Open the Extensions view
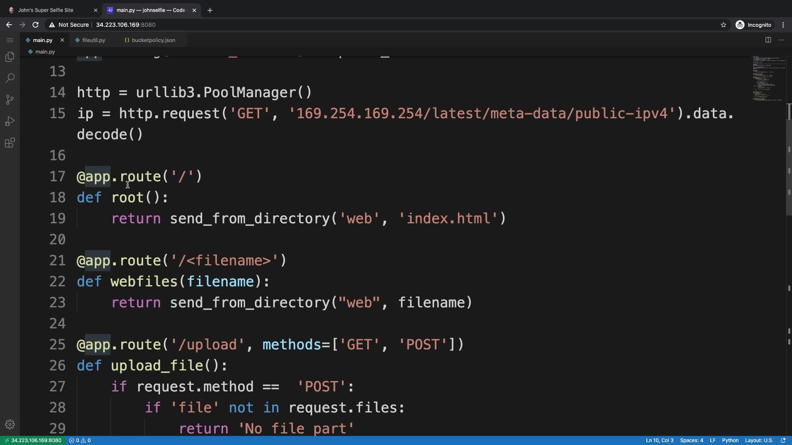Viewport: 792px width, 445px height. 10,143
